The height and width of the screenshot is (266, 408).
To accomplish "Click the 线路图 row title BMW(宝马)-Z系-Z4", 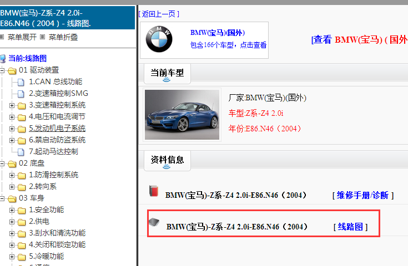I will tap(237, 227).
